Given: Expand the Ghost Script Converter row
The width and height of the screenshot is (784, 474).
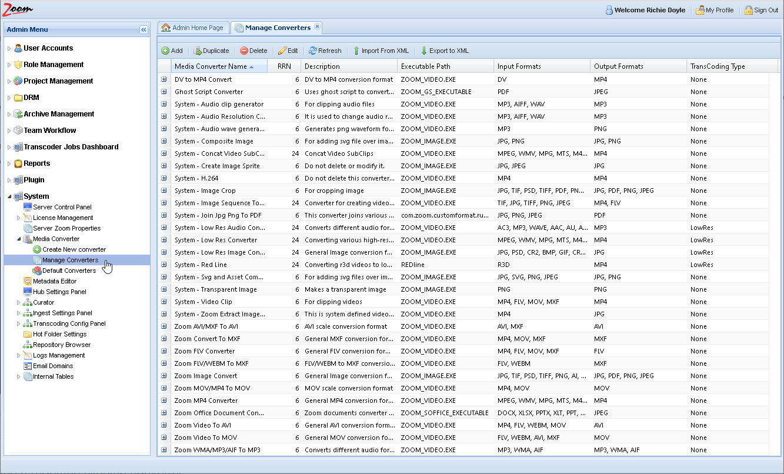Looking at the screenshot, I should click(x=164, y=92).
